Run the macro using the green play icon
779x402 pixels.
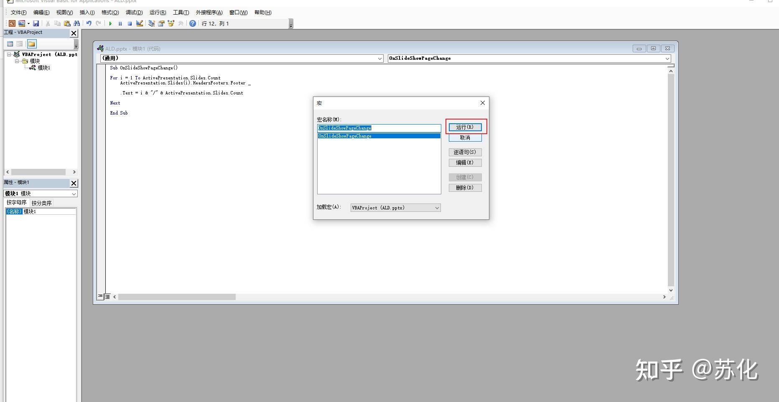(110, 23)
